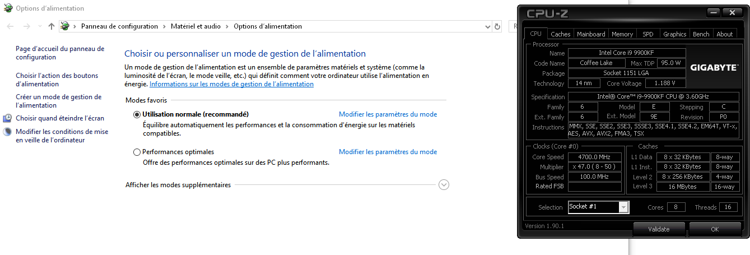Select 'Performances optimales' power plan

[137, 152]
